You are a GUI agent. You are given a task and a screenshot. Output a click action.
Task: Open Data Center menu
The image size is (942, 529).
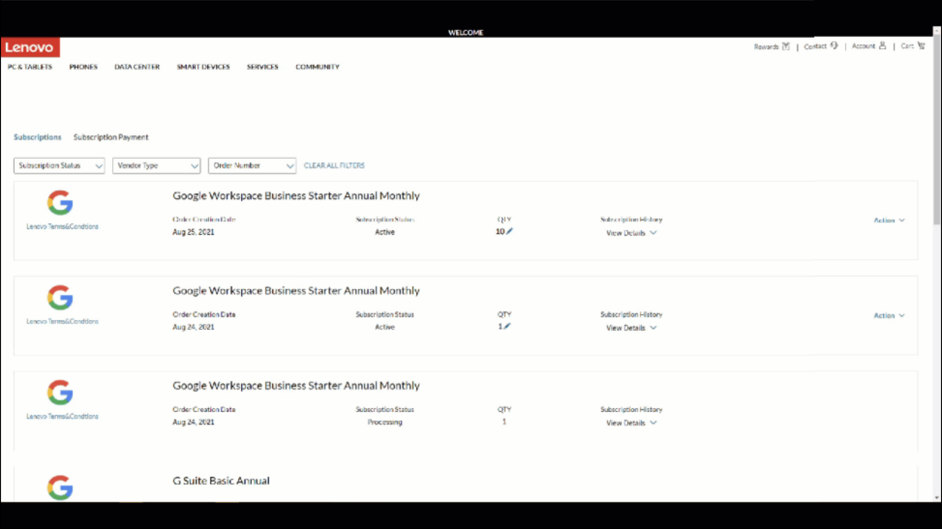[x=137, y=67]
